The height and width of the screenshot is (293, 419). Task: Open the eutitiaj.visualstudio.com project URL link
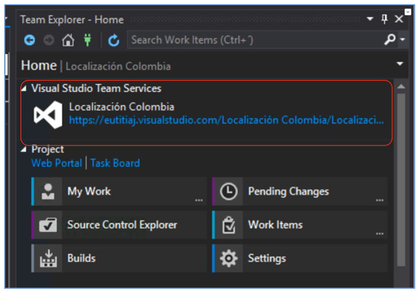coord(226,120)
